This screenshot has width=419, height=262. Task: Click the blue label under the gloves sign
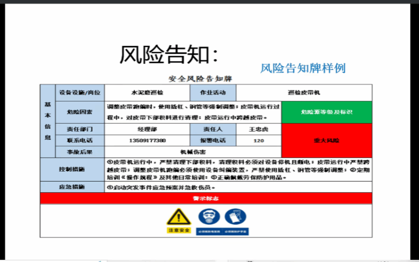tap(236, 232)
